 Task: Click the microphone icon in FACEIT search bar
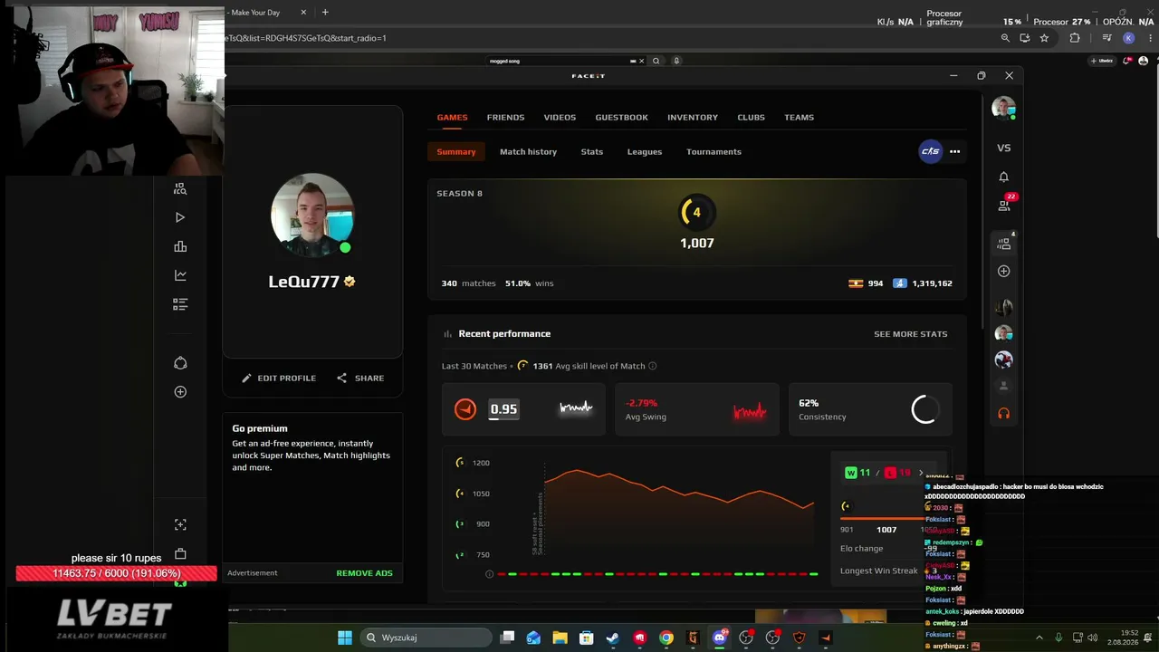click(676, 61)
